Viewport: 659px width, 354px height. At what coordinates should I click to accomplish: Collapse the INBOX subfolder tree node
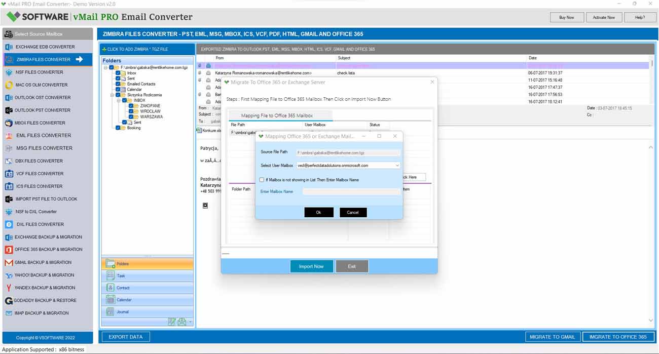119,100
